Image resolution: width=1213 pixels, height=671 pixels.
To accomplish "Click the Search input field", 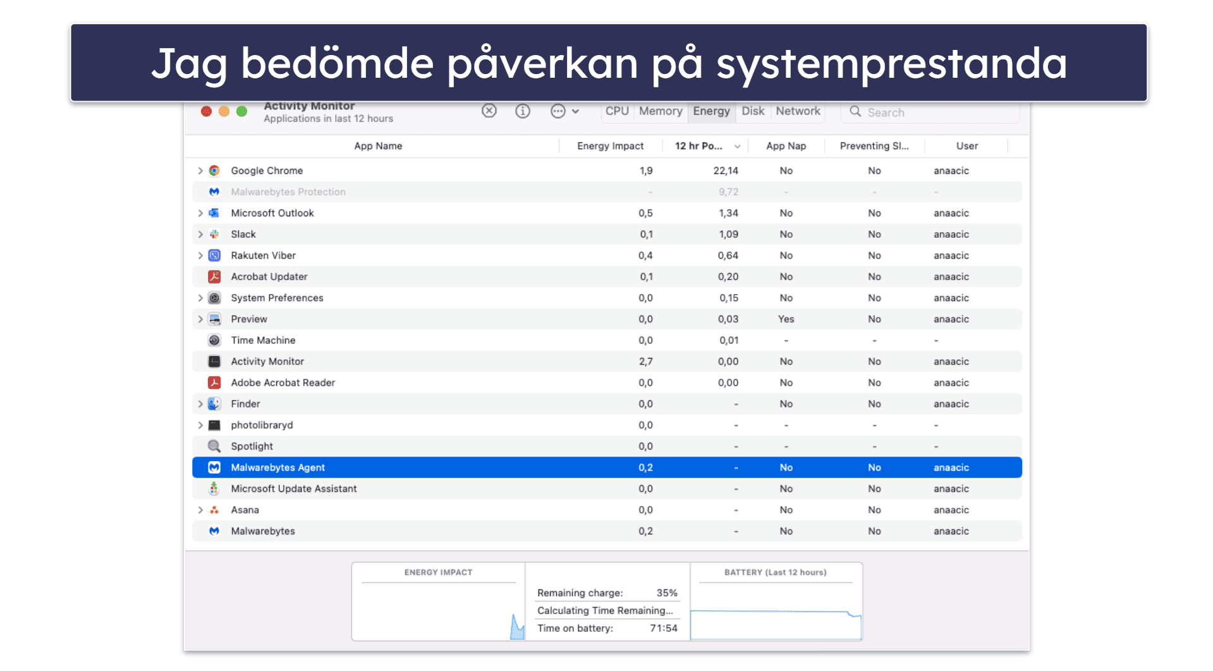I will [x=930, y=112].
